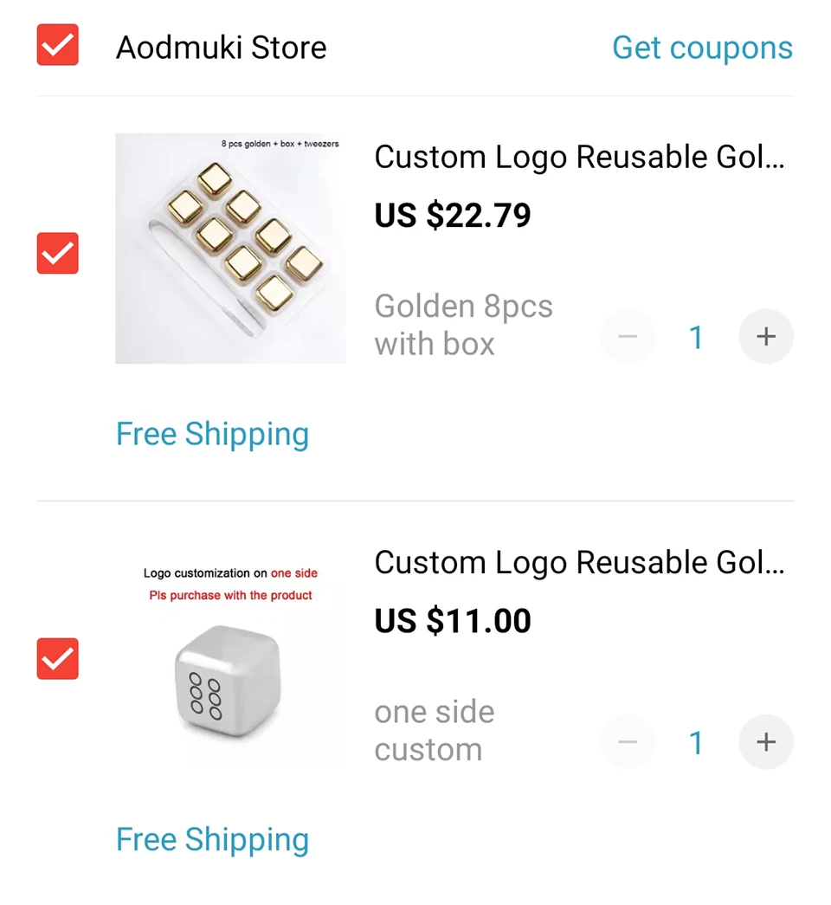831x905 pixels.
Task: Change the 'one side custom' variant option
Action: click(434, 730)
